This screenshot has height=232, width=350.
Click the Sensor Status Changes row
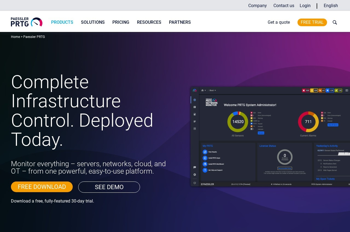pyautogui.click(x=329, y=160)
